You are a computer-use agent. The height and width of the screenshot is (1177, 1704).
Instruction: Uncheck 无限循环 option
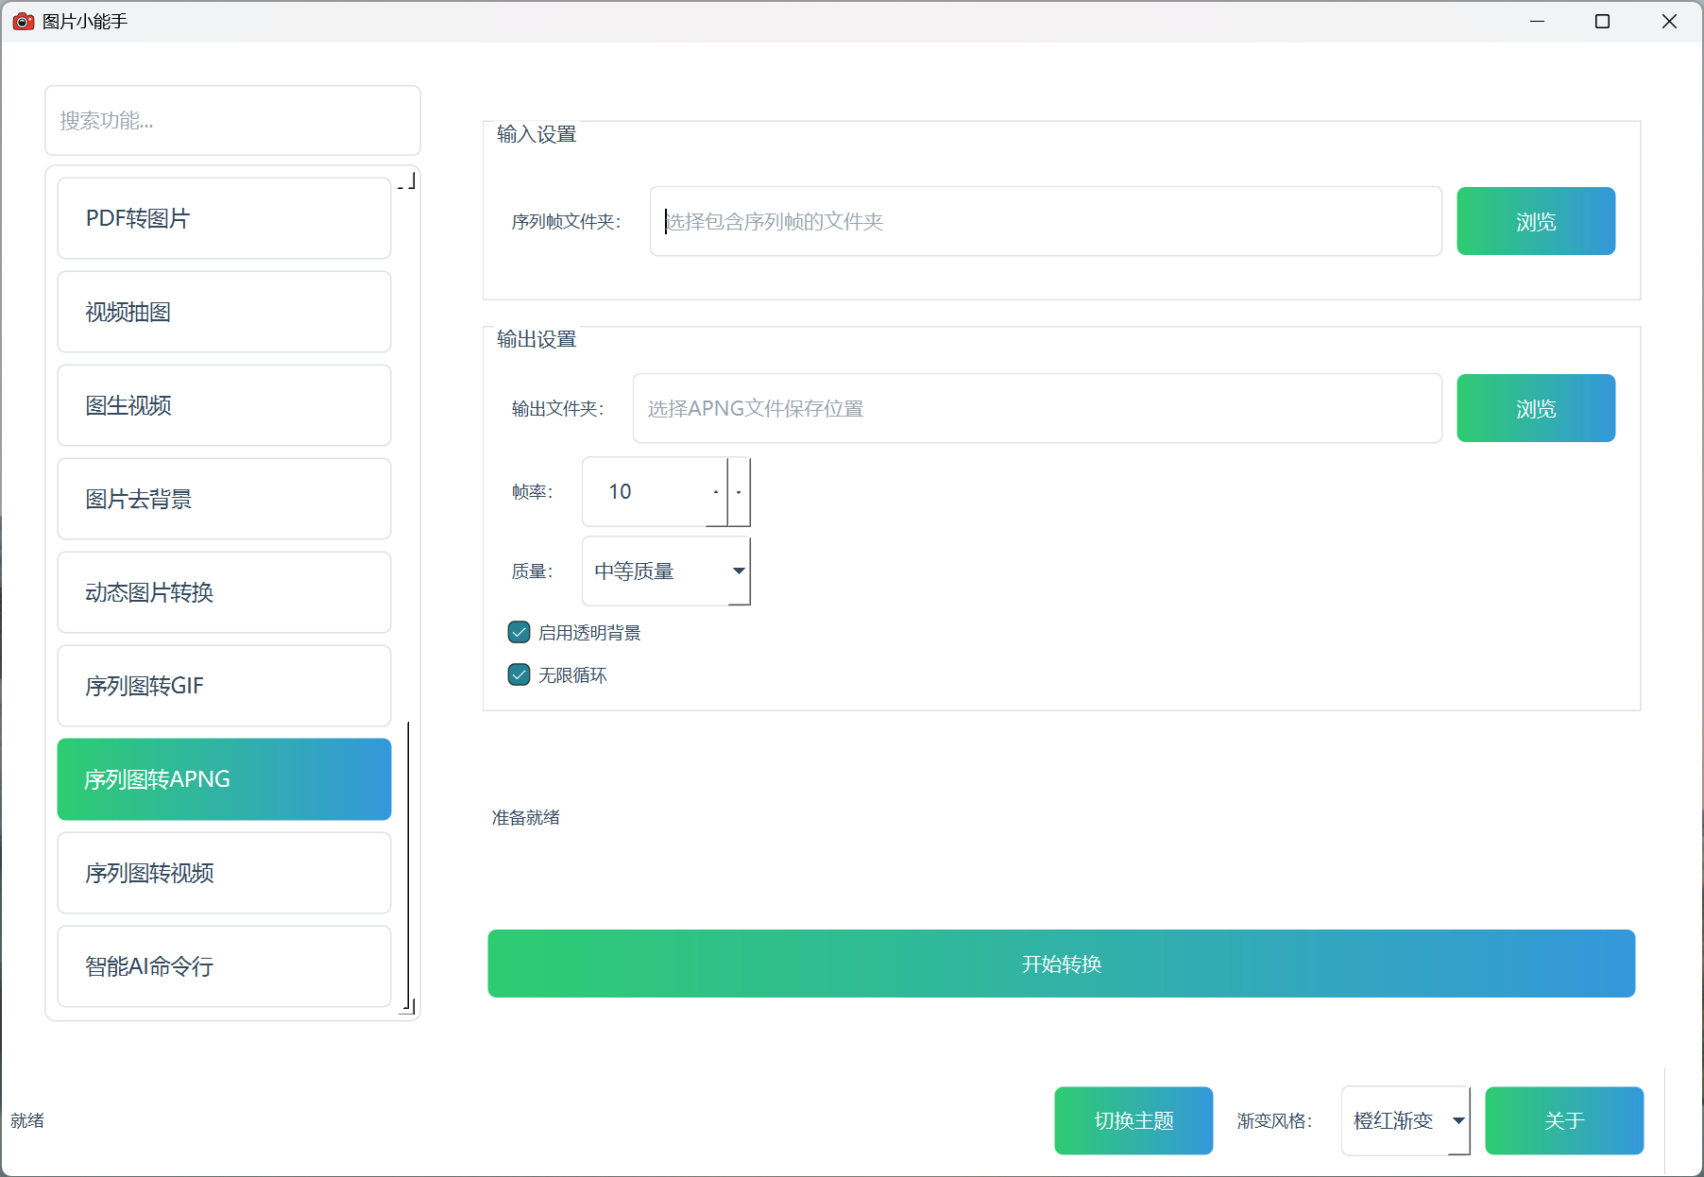(x=519, y=674)
